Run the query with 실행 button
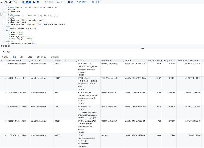 [x=27, y=2]
